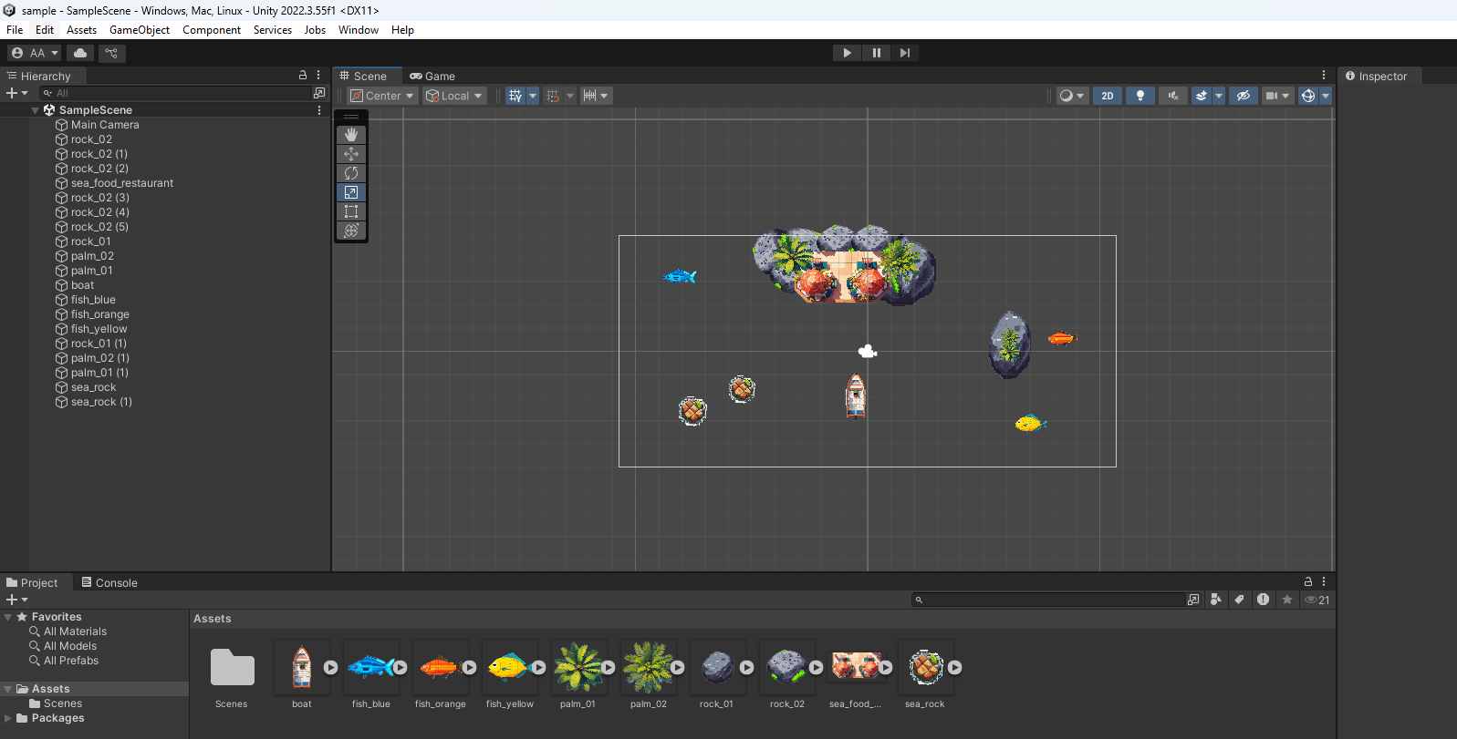Select the Move tool
Screen dimensions: 1457x739
point(351,154)
